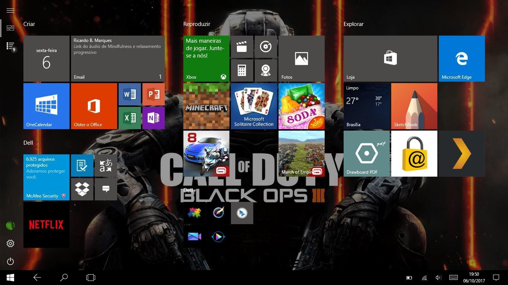Open the Groove Music disc tile
Image resolution: width=508 pixels, height=285 pixels.
click(266, 47)
